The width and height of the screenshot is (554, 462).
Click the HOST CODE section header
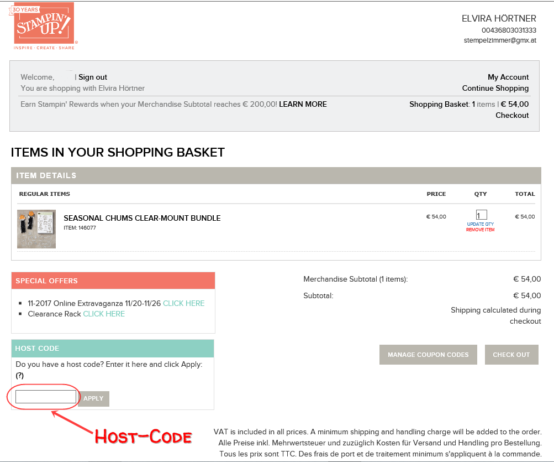[x=112, y=349]
